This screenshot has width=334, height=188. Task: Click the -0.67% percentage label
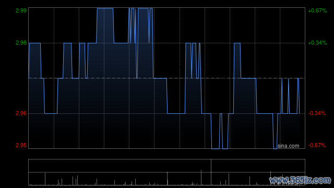[317, 145]
